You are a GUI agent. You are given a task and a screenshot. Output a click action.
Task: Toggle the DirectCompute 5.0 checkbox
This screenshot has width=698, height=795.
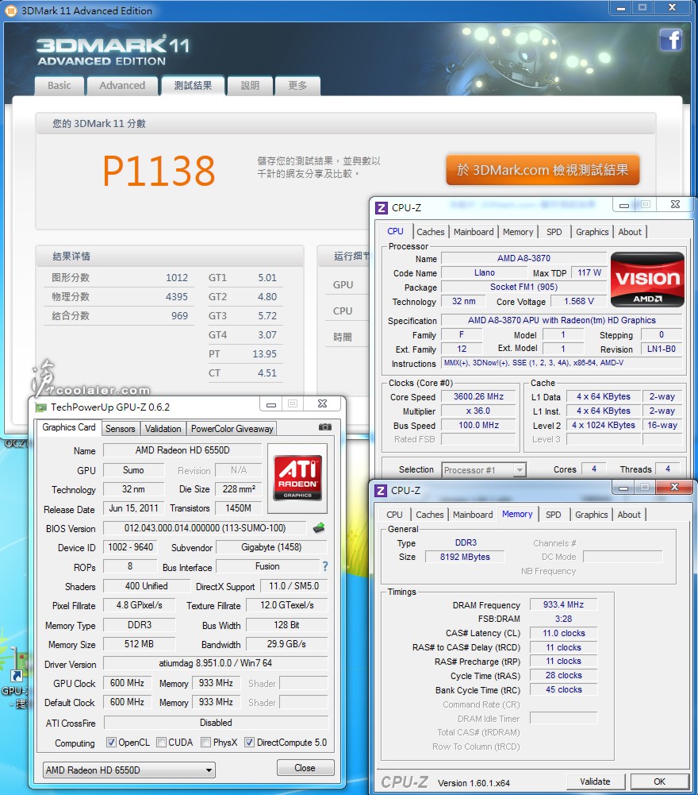coord(249,743)
